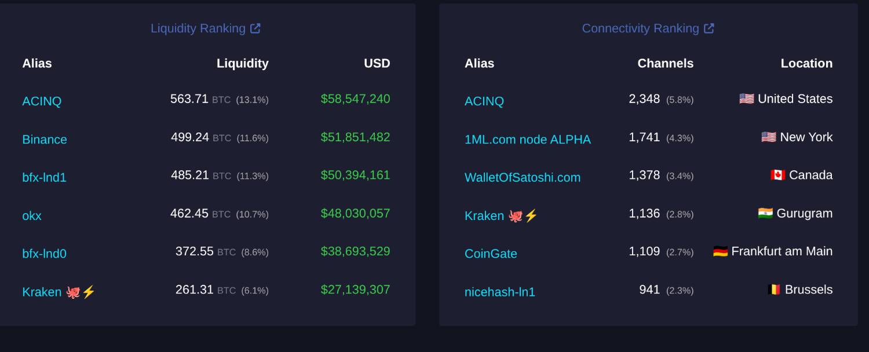Click the external link icon beside Liquidity Ranking
869x352 pixels.
point(255,28)
